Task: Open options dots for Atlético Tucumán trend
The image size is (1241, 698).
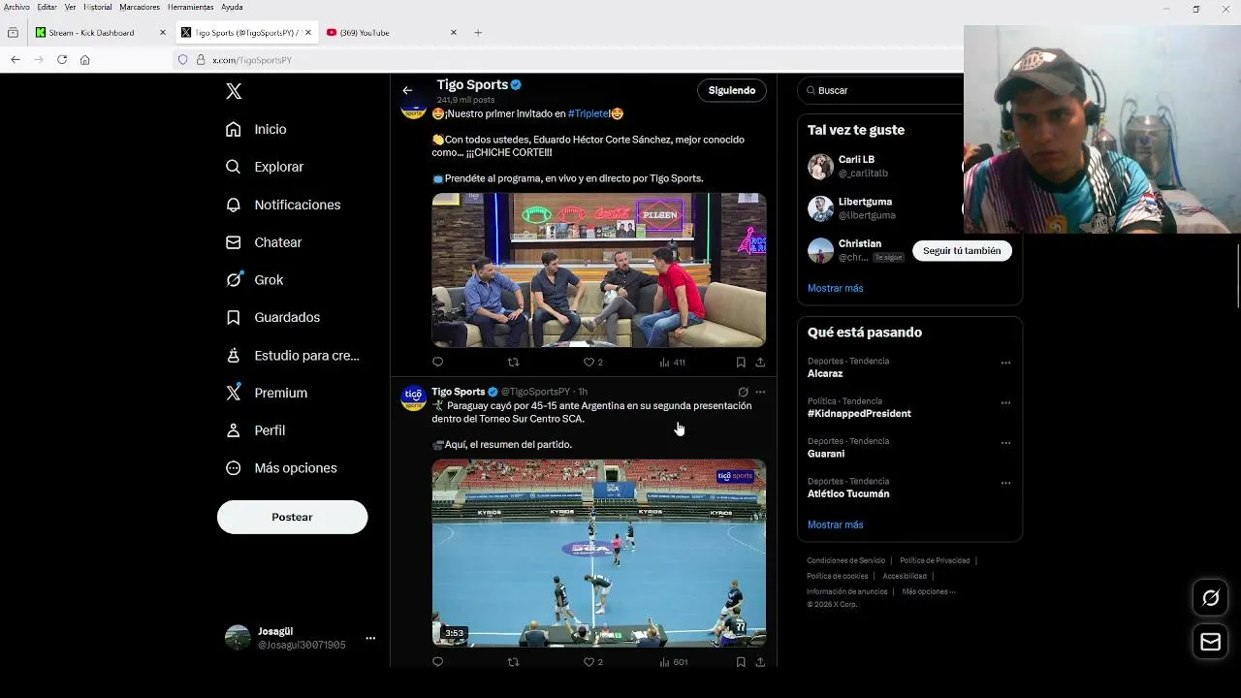Action: (x=1005, y=483)
